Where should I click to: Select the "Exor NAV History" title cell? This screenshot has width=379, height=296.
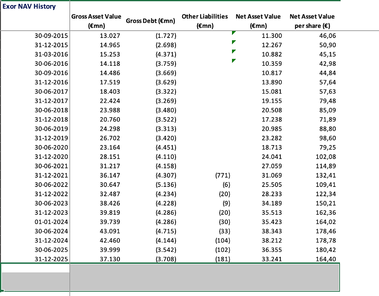tap(29, 6)
